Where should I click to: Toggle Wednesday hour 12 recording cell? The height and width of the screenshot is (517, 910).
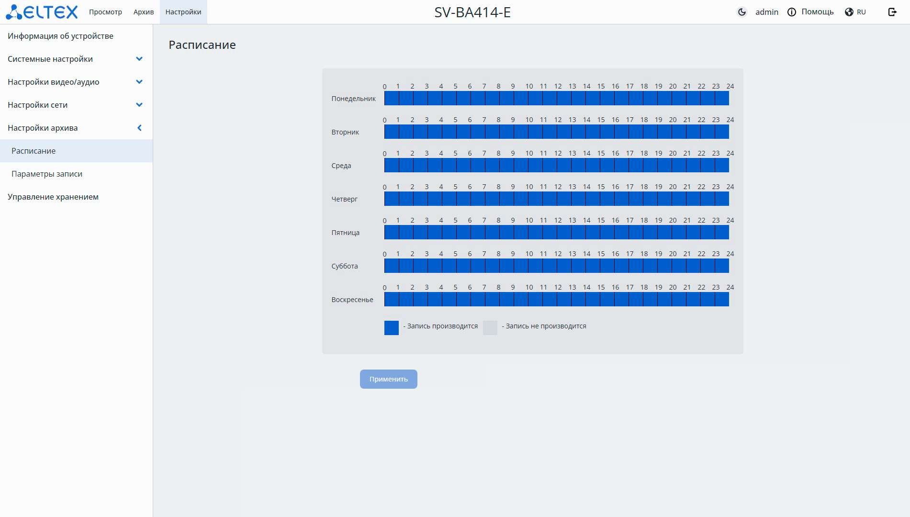tap(564, 166)
